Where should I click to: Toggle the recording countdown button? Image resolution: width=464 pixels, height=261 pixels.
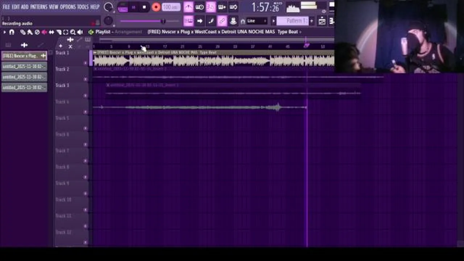click(211, 7)
